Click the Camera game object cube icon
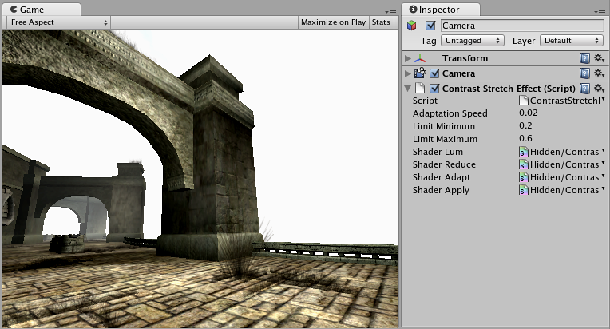Screen dimensions: 610x329 (x=412, y=26)
